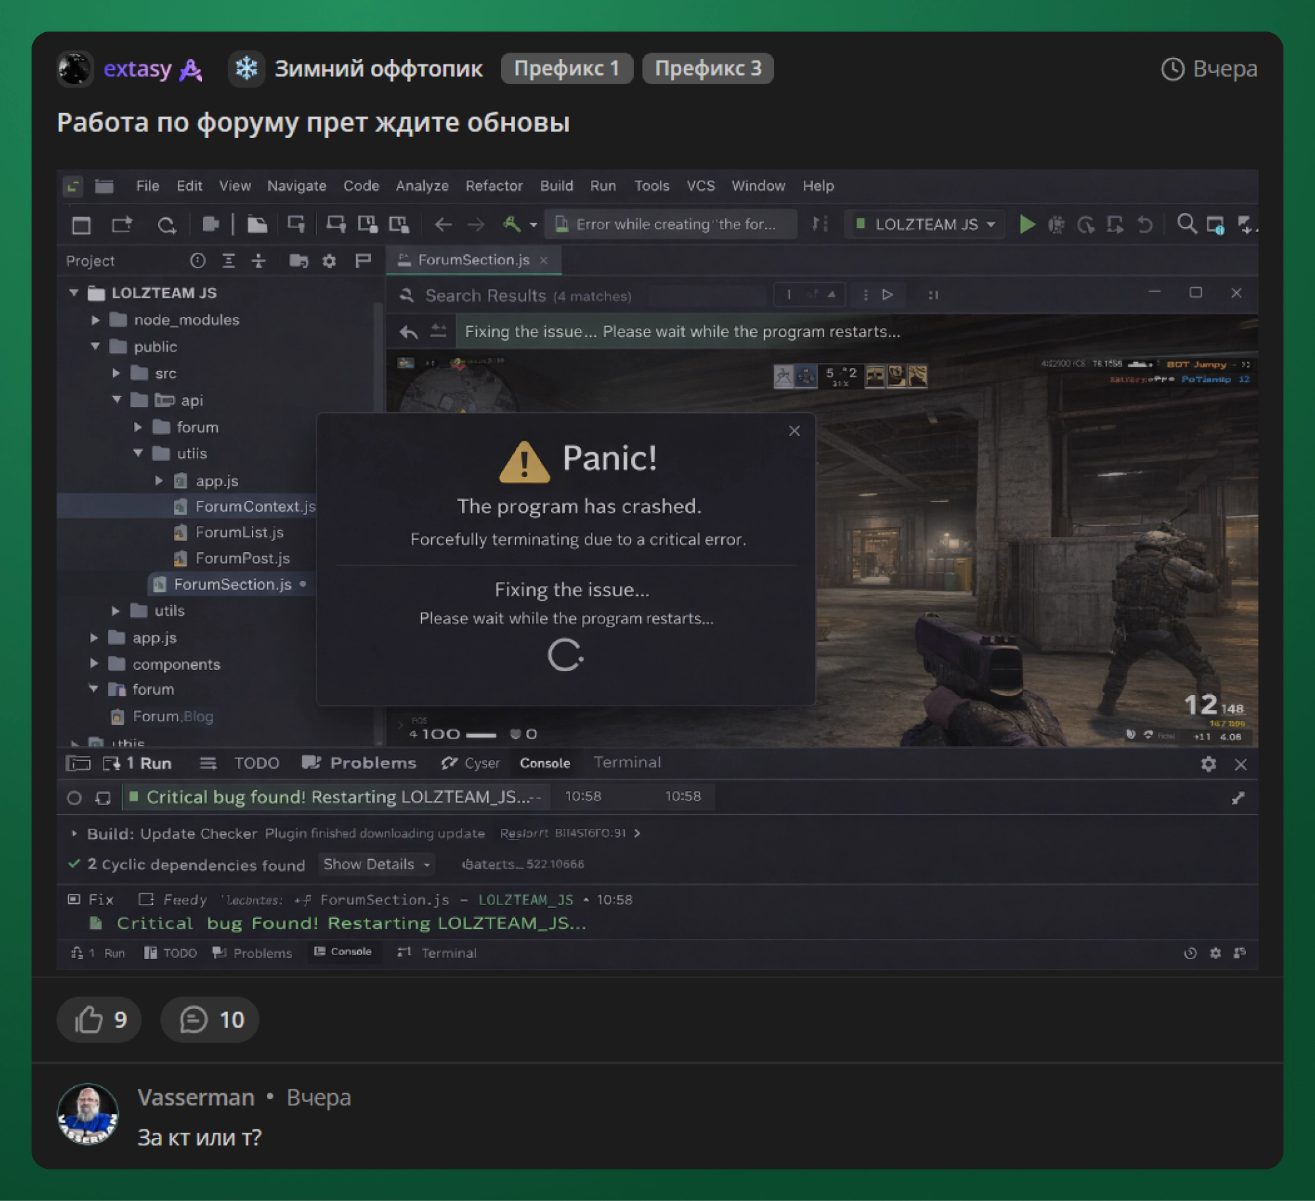Click the extasy username link

pos(137,68)
